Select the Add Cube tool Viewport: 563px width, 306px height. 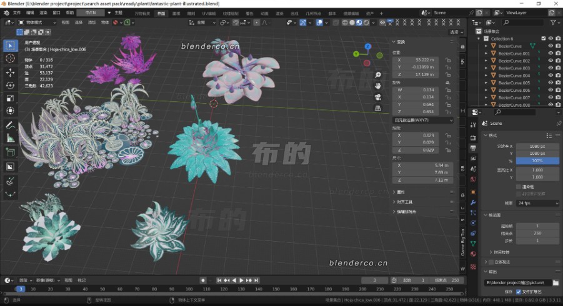coord(11,152)
